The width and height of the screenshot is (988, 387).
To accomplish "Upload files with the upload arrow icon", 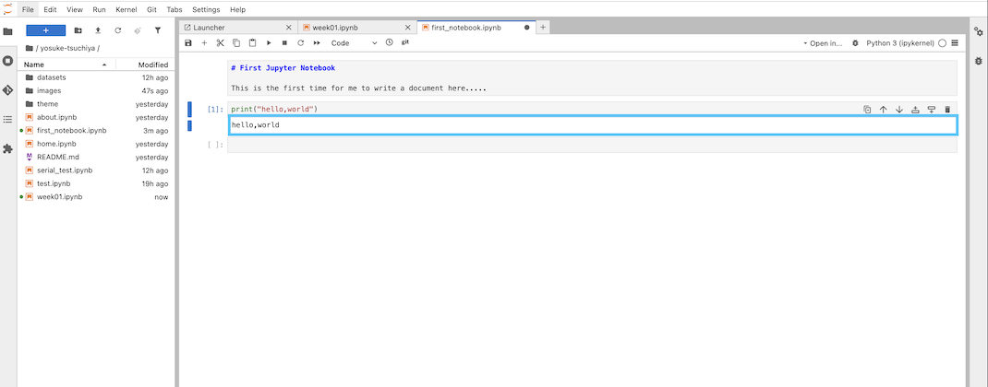I will tap(97, 30).
